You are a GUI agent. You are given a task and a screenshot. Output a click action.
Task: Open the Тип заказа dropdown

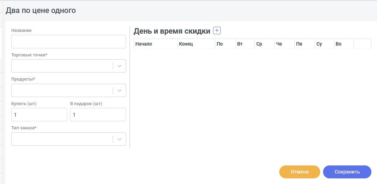pos(69,139)
